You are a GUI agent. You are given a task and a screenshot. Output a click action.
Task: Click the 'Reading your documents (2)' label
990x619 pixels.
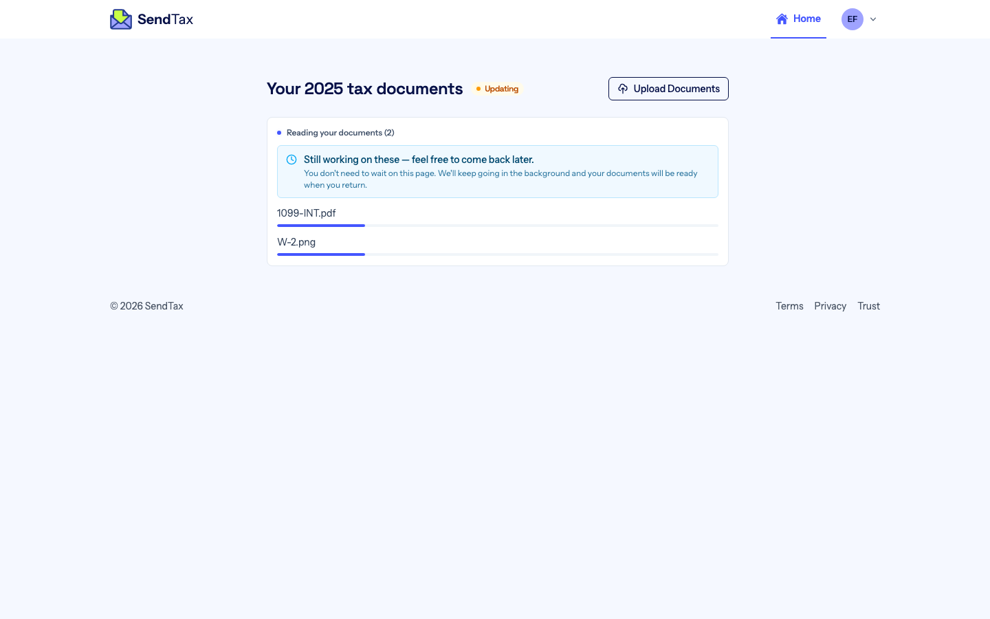coord(340,133)
